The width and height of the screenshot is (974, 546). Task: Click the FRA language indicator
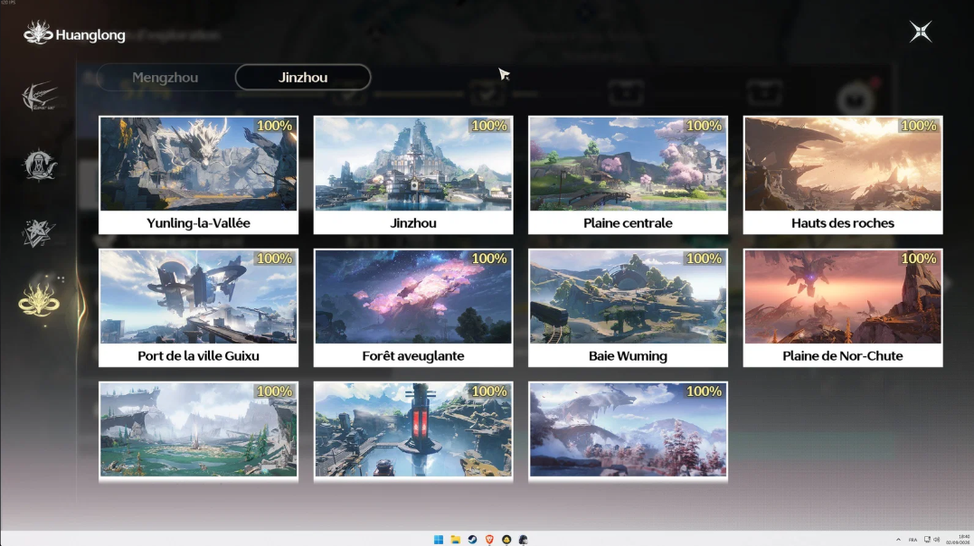[x=913, y=540]
